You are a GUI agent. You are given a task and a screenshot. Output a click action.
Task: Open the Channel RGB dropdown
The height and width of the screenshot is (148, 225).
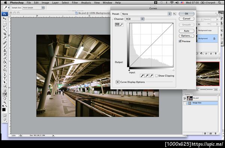(134, 19)
